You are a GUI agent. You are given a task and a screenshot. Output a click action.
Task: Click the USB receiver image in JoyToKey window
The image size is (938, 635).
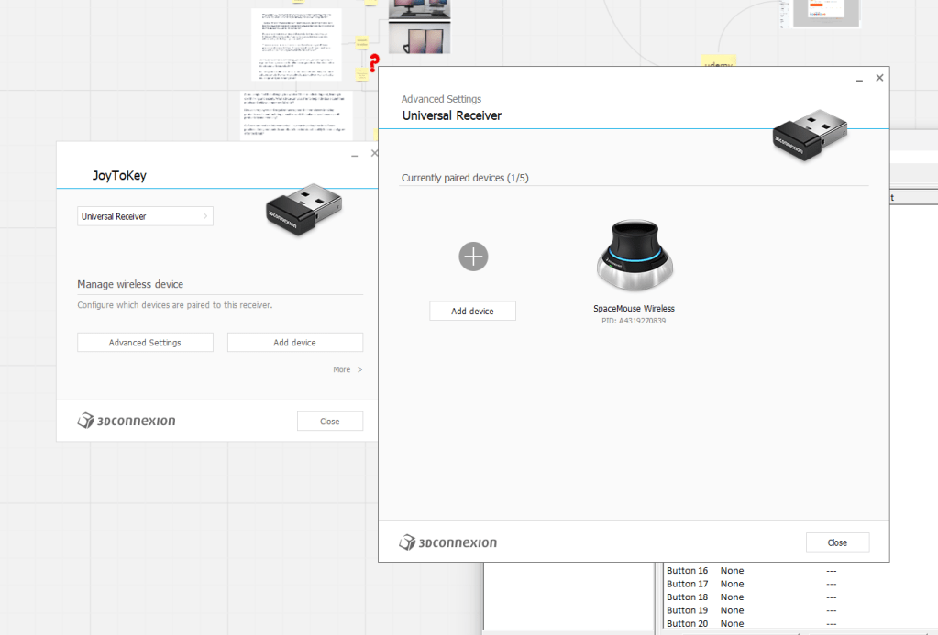(x=303, y=209)
